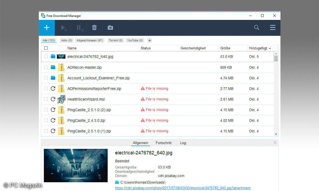Click the Free Download Manager title icon

click(x=43, y=16)
